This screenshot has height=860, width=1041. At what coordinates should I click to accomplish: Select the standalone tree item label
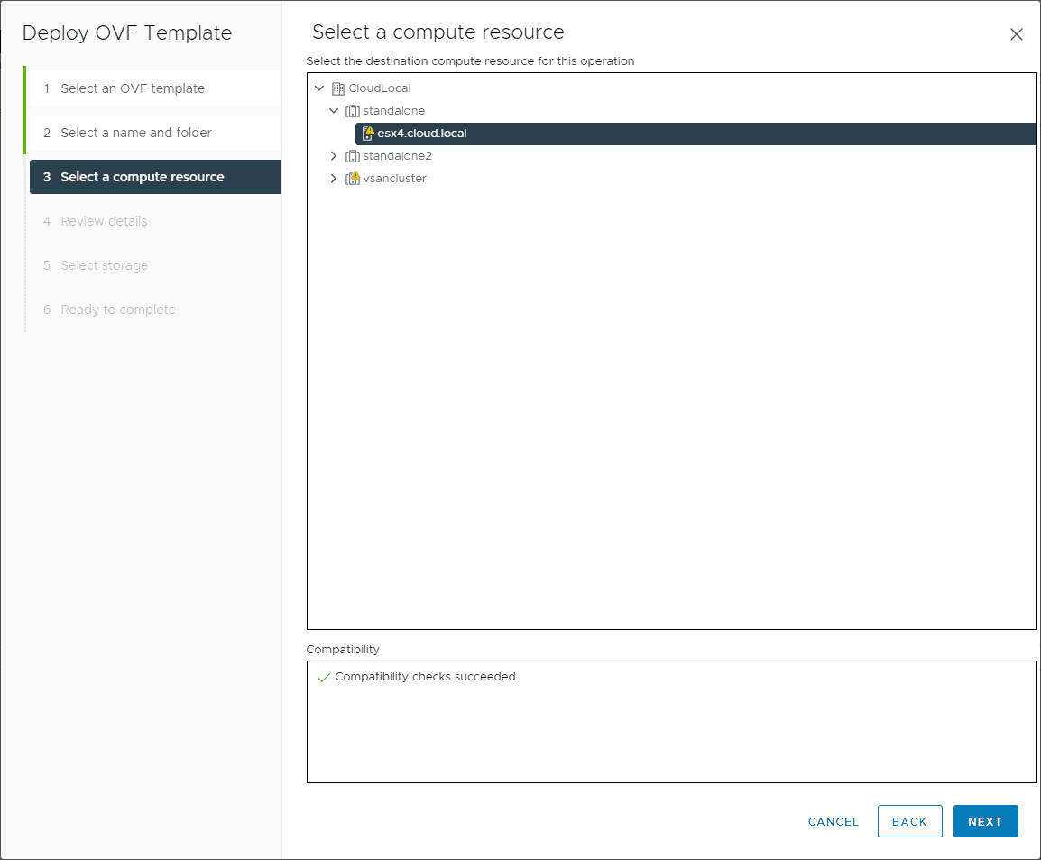393,111
